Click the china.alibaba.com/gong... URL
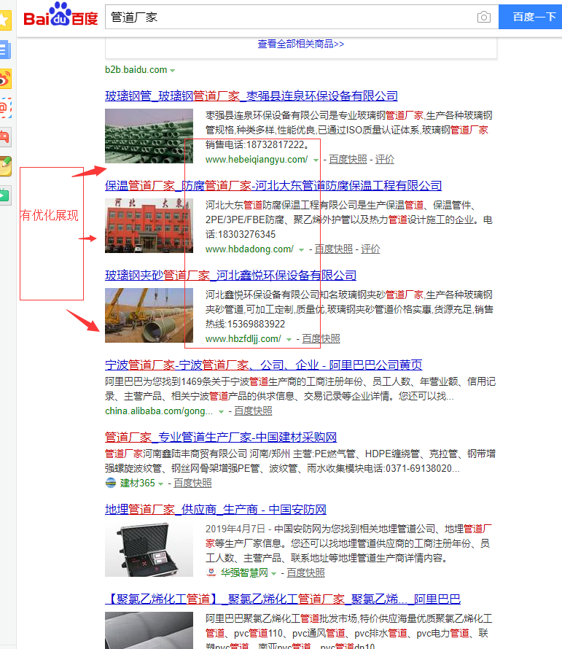 [x=159, y=411]
